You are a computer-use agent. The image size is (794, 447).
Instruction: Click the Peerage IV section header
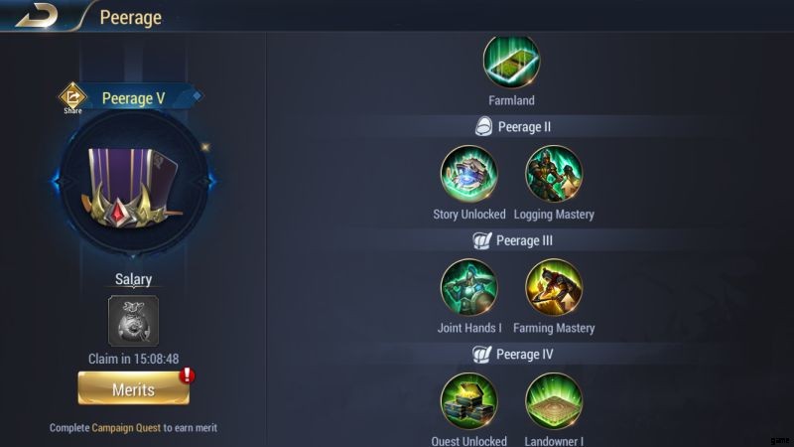tap(512, 354)
